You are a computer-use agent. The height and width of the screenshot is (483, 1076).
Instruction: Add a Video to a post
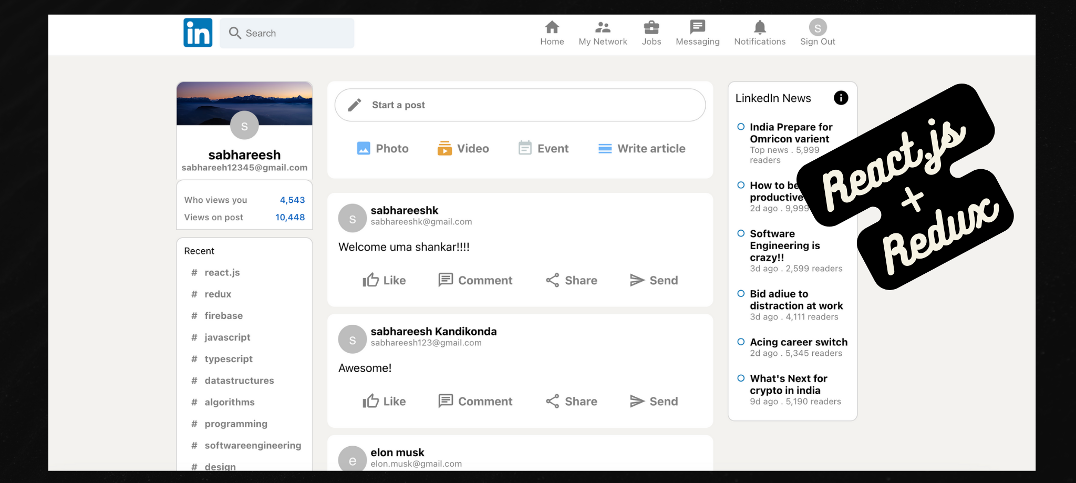tap(463, 148)
